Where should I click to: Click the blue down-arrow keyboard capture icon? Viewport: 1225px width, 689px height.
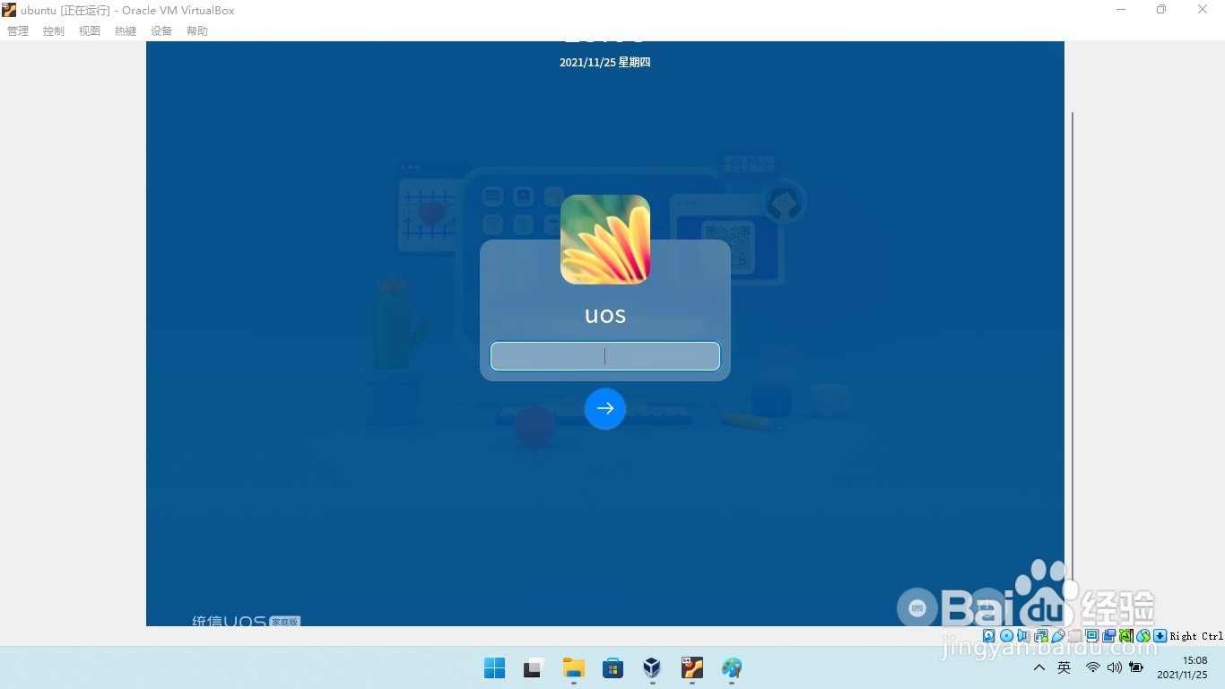coord(1160,635)
